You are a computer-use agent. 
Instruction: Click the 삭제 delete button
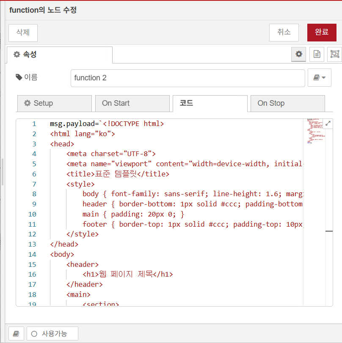[x=23, y=33]
